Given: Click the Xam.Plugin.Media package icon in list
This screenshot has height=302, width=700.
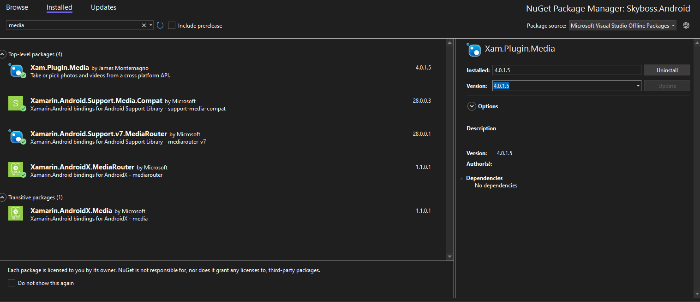Looking at the screenshot, I should [17, 71].
